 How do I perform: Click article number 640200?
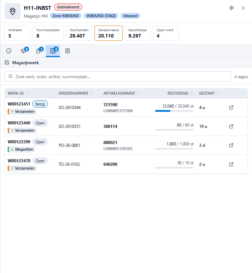click(x=110, y=164)
